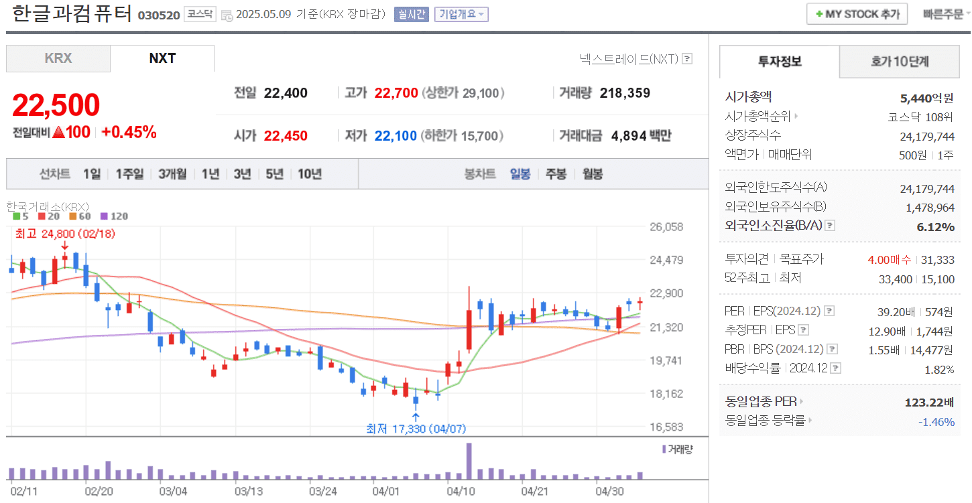Click the help icon beside 넥스트레이드(NXT)
The width and height of the screenshot is (972, 503).
[x=687, y=59]
